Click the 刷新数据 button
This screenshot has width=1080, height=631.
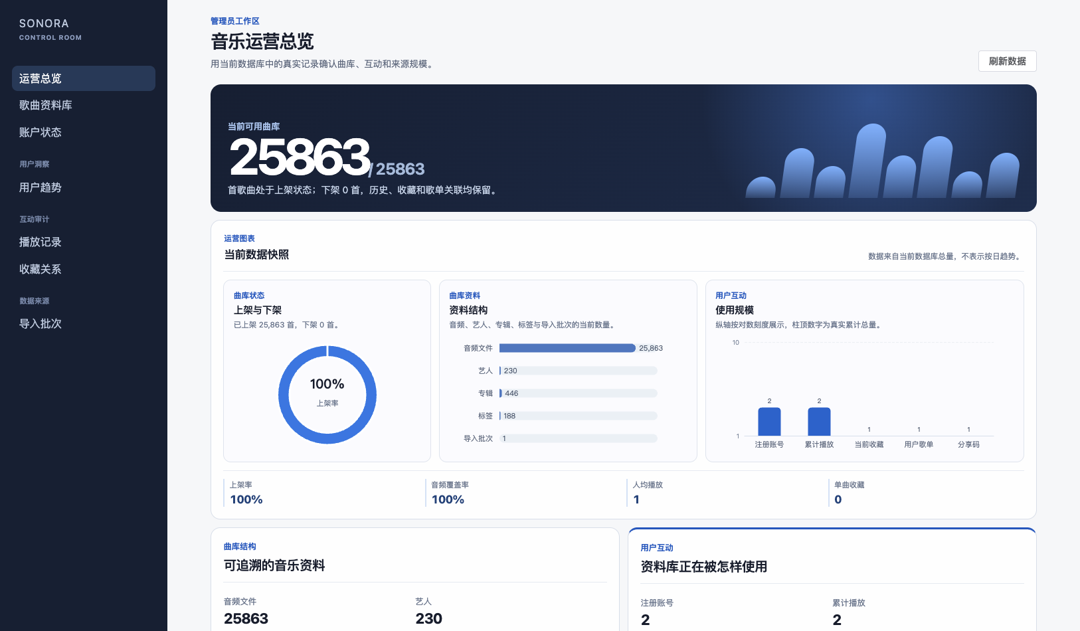pos(1007,61)
